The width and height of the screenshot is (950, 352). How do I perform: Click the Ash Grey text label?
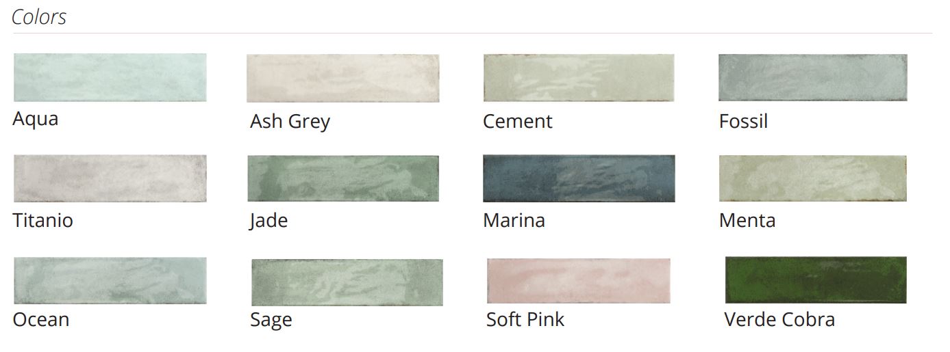pyautogui.click(x=290, y=122)
